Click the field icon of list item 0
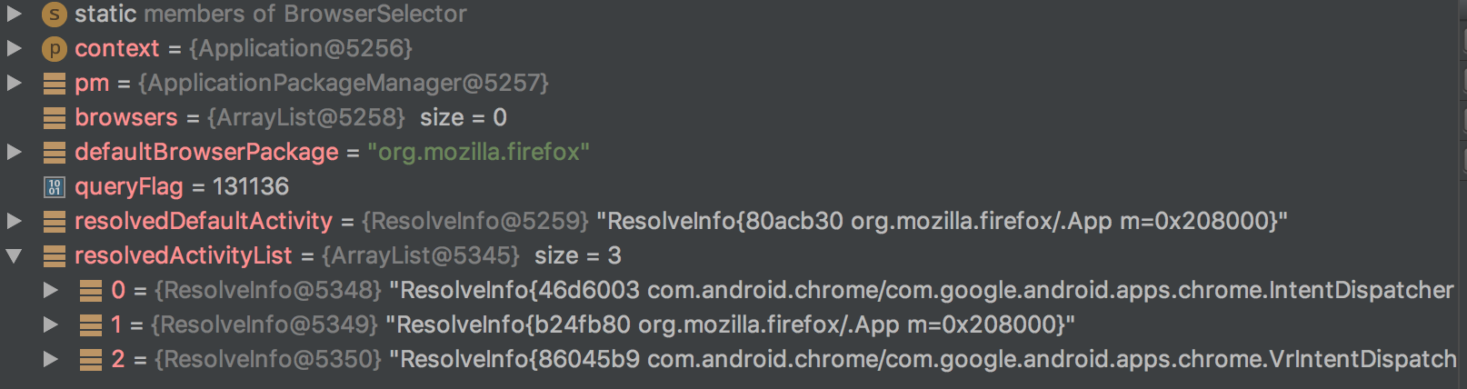1467x389 pixels. [91, 291]
